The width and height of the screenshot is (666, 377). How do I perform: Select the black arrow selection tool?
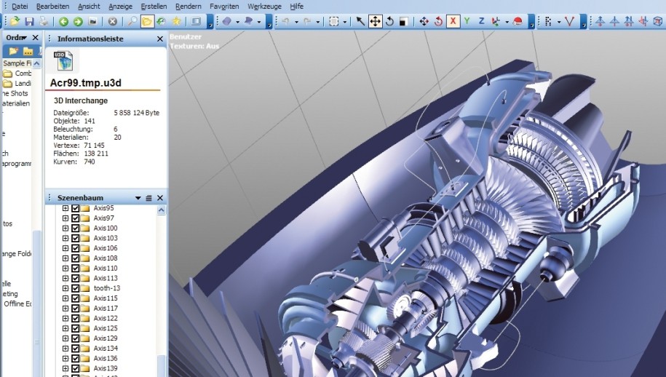click(x=360, y=21)
